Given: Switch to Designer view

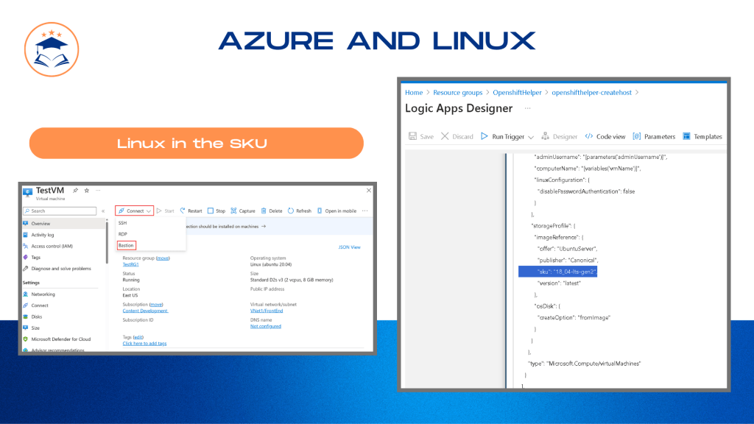Looking at the screenshot, I should pos(560,136).
